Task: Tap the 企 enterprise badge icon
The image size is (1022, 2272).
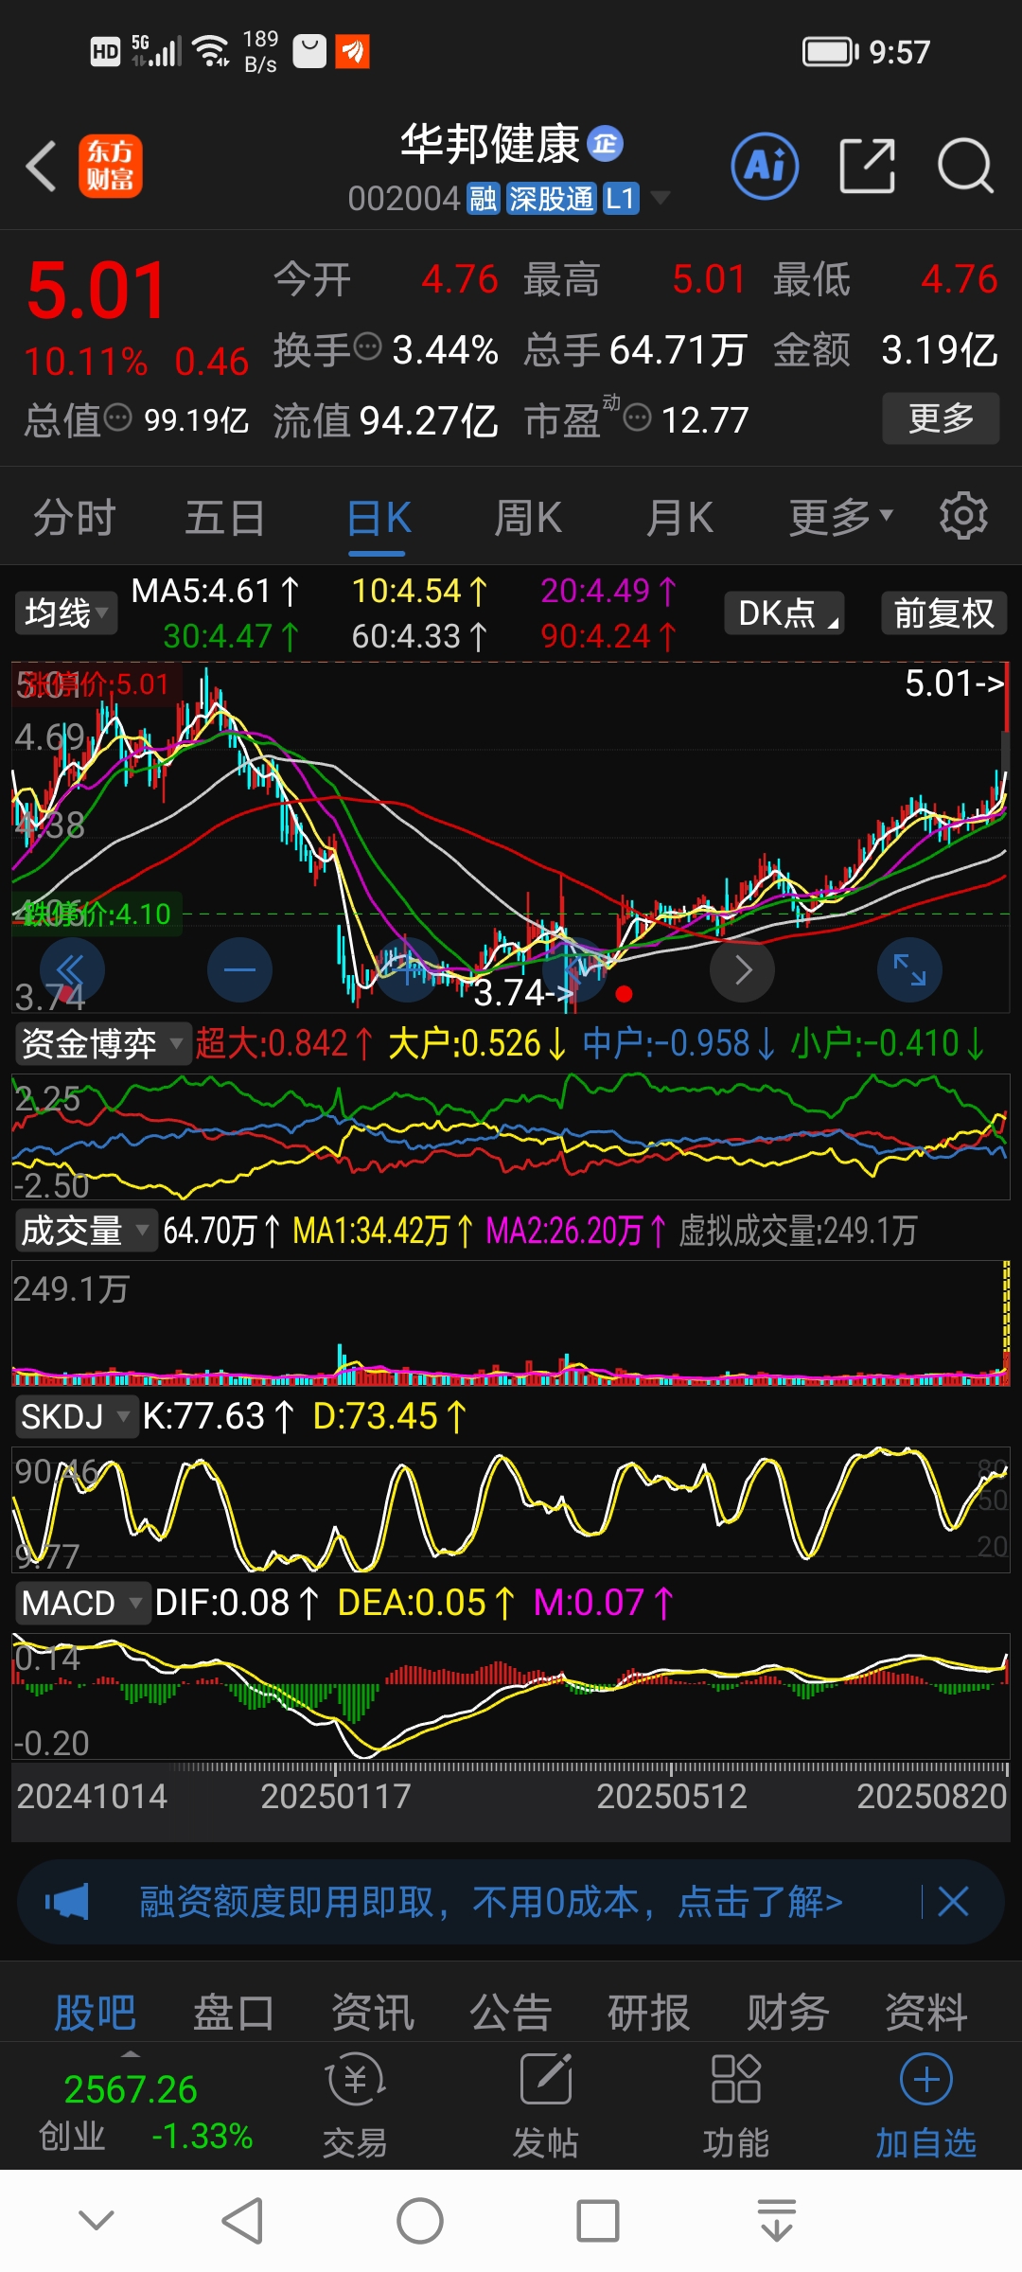Action: coord(606,144)
